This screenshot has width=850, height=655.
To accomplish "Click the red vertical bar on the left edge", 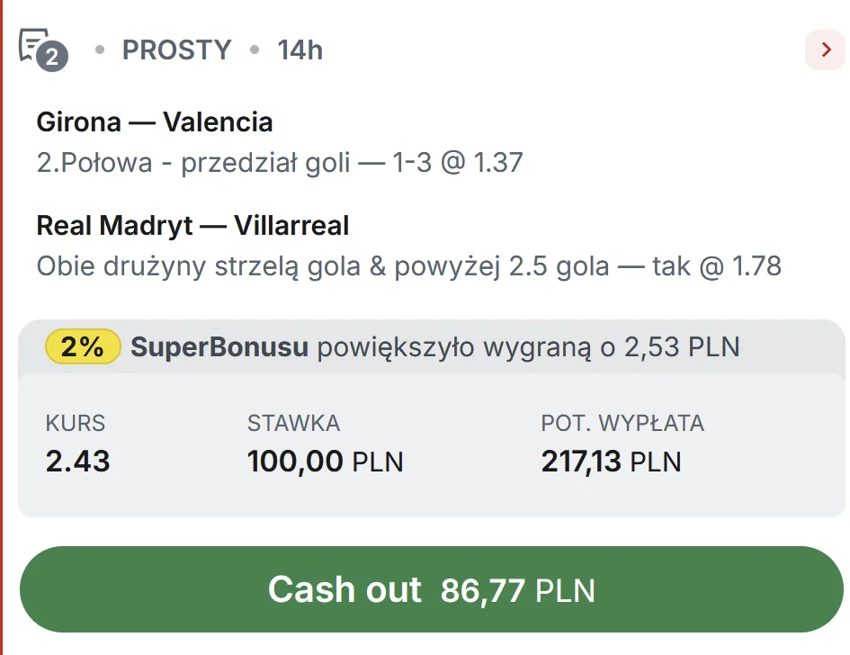I will [x=2, y=327].
